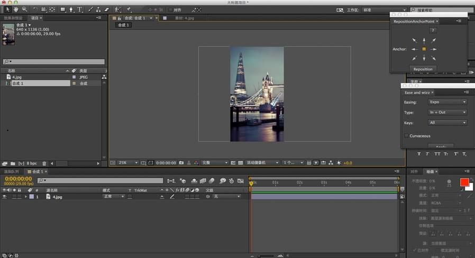Toggle the fast previews button in viewer
Image resolution: width=475 pixels, height=258 pixels.
316,163
